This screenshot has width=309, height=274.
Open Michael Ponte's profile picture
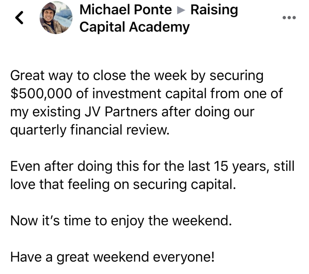pyautogui.click(x=56, y=18)
